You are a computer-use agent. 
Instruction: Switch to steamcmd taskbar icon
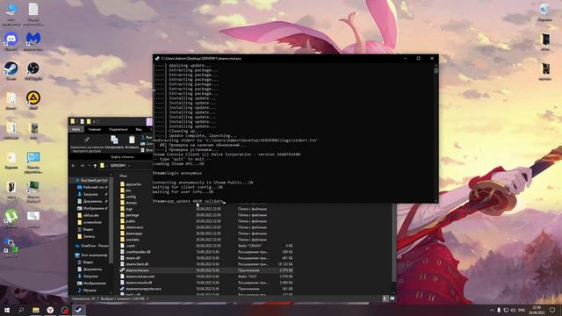78,310
